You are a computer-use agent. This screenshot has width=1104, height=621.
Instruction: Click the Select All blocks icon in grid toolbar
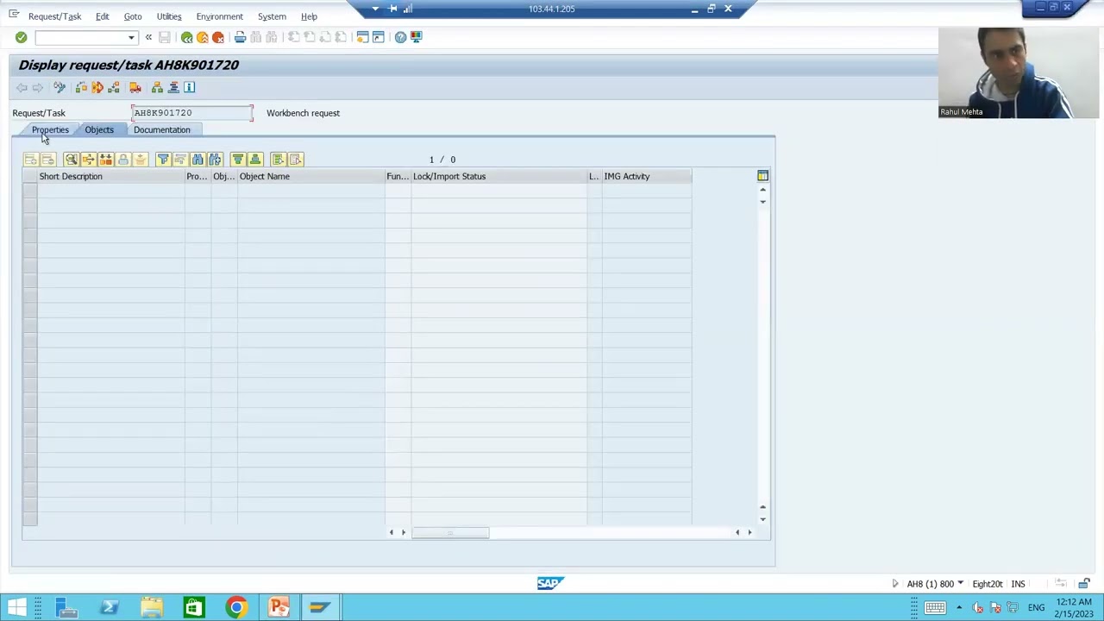click(x=105, y=160)
